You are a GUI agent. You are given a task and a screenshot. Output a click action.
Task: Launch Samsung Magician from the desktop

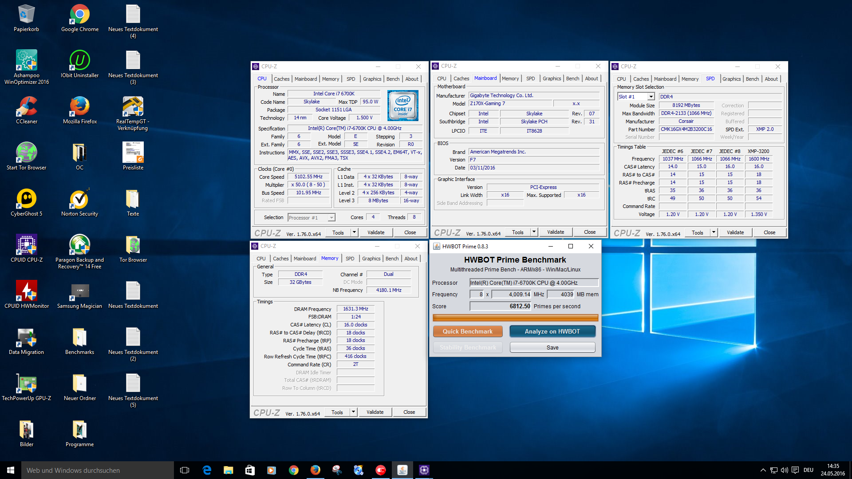pyautogui.click(x=79, y=295)
